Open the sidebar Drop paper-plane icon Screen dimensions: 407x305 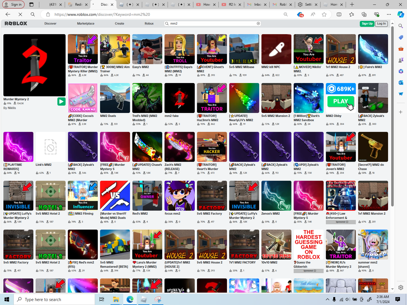[x=401, y=94]
